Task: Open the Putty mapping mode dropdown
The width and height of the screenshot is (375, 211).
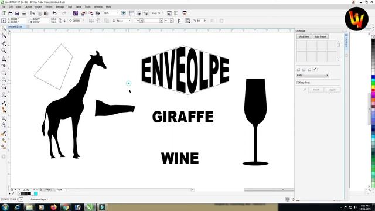Action: [312, 75]
